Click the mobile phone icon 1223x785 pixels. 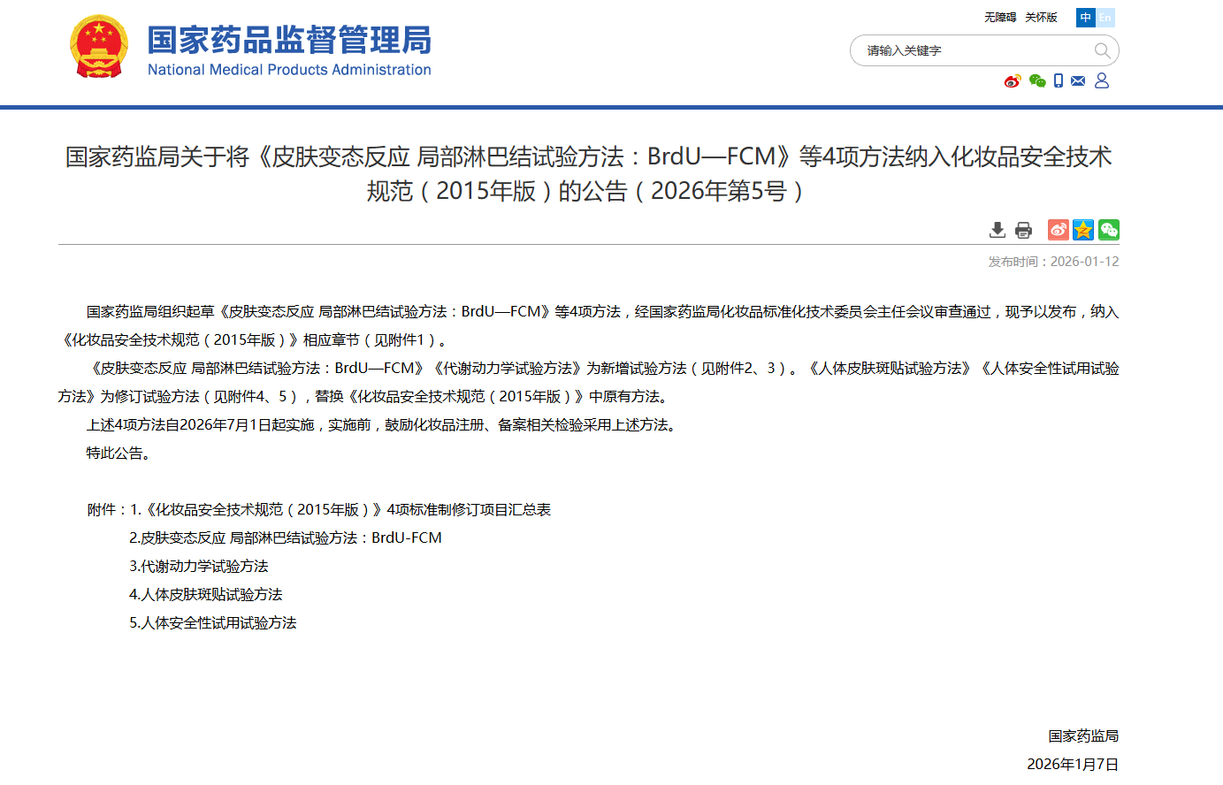(1059, 81)
